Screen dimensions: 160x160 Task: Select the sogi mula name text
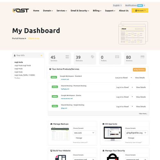click(x=19, y=62)
